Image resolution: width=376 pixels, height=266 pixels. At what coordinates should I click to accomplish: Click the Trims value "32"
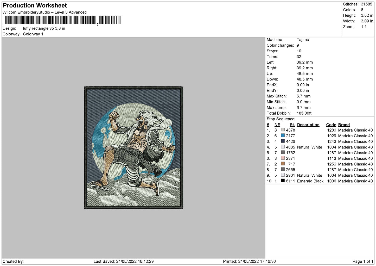click(299, 57)
